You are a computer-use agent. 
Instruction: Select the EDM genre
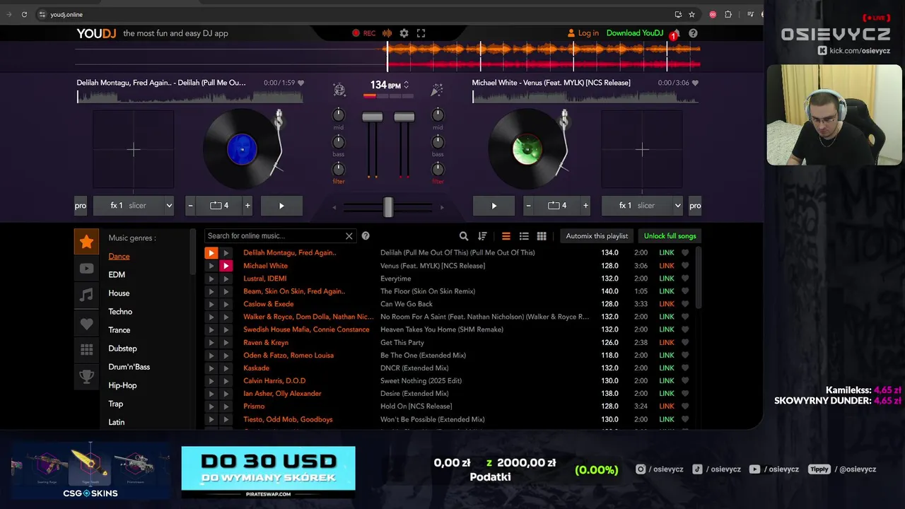click(117, 274)
